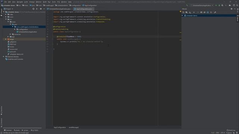Image resolution: width=239 pixels, height=134 pixels.
Task: Click Execute Maven Goal icon
Action: pyautogui.click(x=201, y=12)
